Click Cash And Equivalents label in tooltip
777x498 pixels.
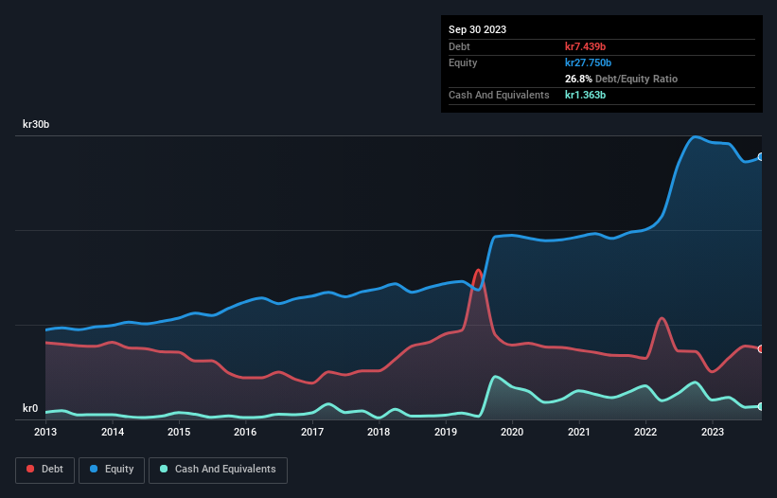tap(499, 95)
